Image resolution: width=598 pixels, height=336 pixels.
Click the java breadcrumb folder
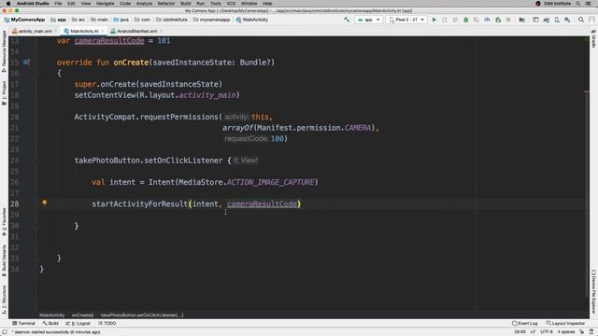tap(121, 20)
